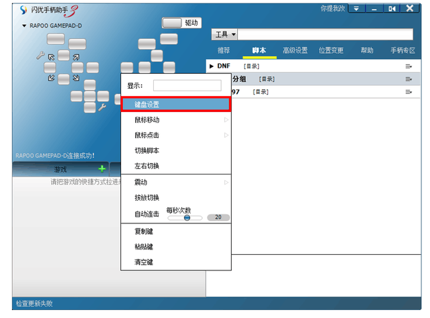Click the up-right diagonal arrow icon

tap(76, 57)
